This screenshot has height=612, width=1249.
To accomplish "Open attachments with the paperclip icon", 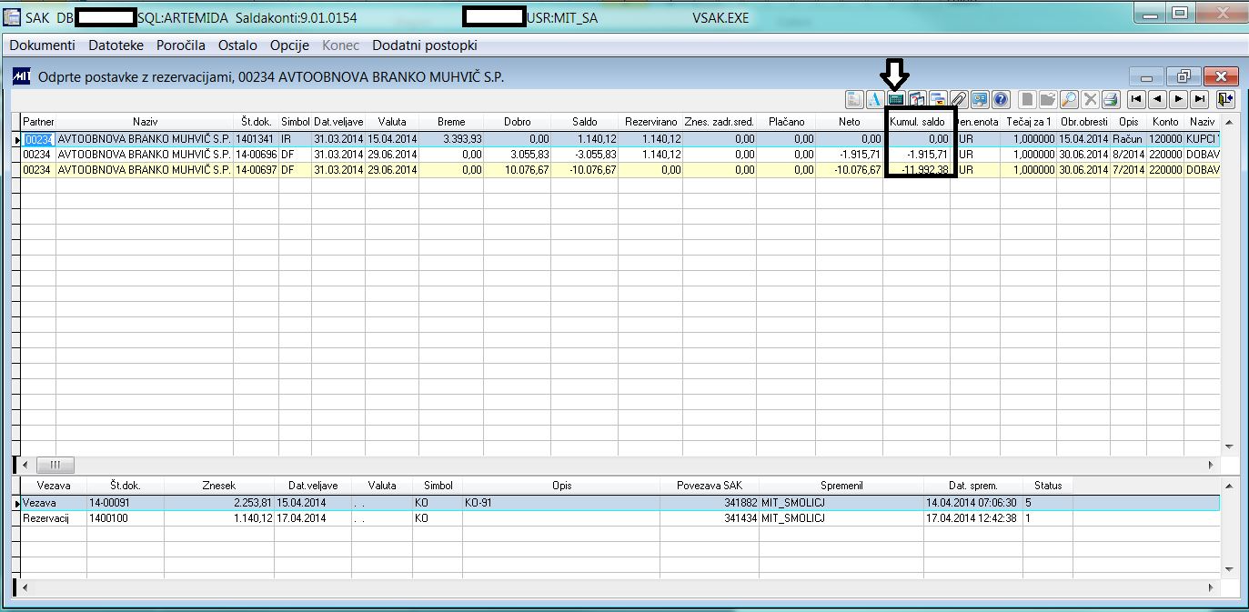I will point(959,99).
